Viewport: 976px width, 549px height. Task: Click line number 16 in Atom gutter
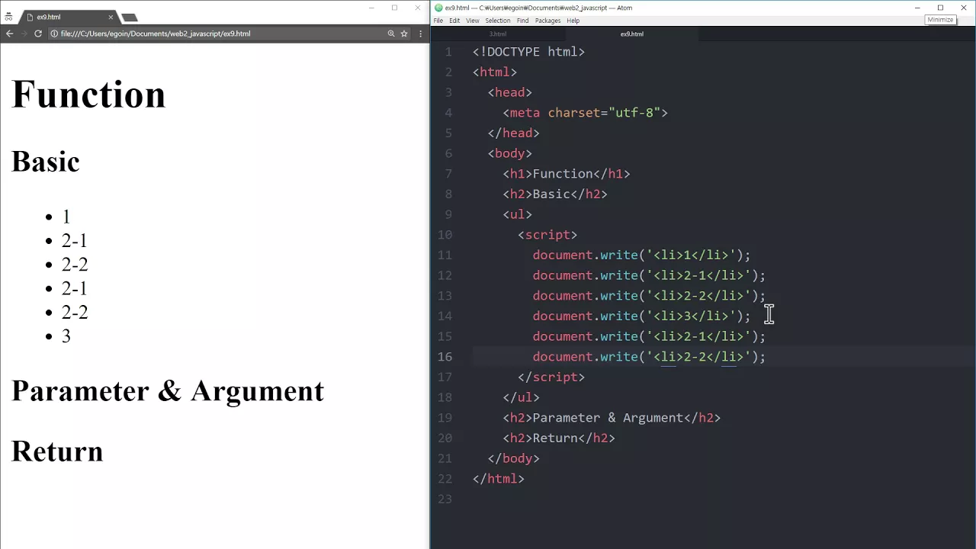445,357
